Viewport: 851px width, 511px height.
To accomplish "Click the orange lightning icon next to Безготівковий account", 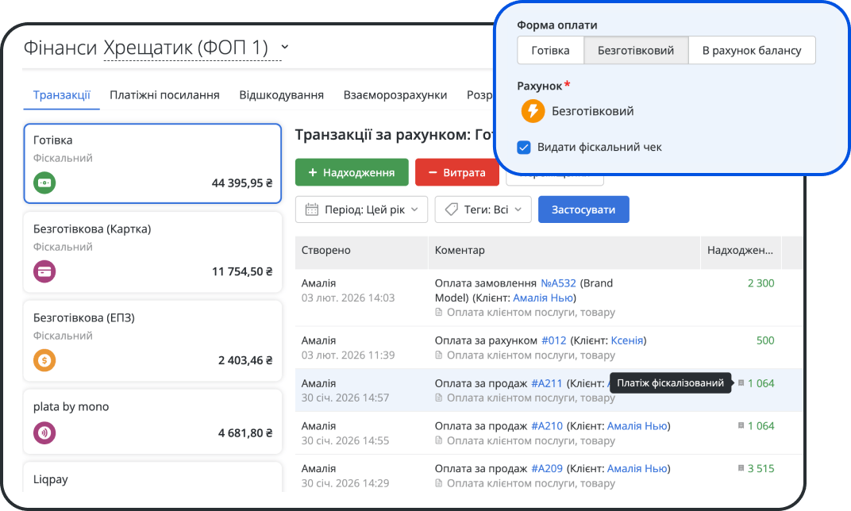I will coord(533,111).
